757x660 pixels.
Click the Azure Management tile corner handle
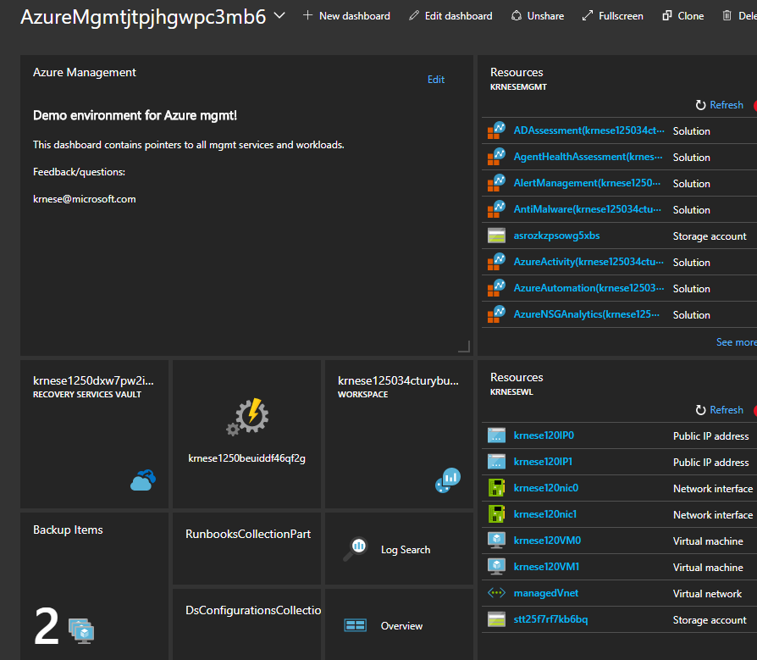coord(464,347)
